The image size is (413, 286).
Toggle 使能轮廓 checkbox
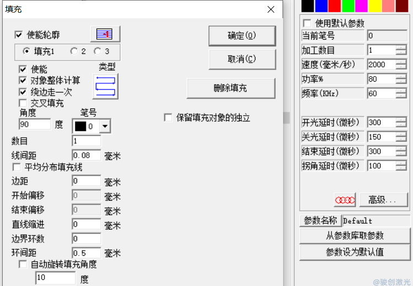pos(19,35)
